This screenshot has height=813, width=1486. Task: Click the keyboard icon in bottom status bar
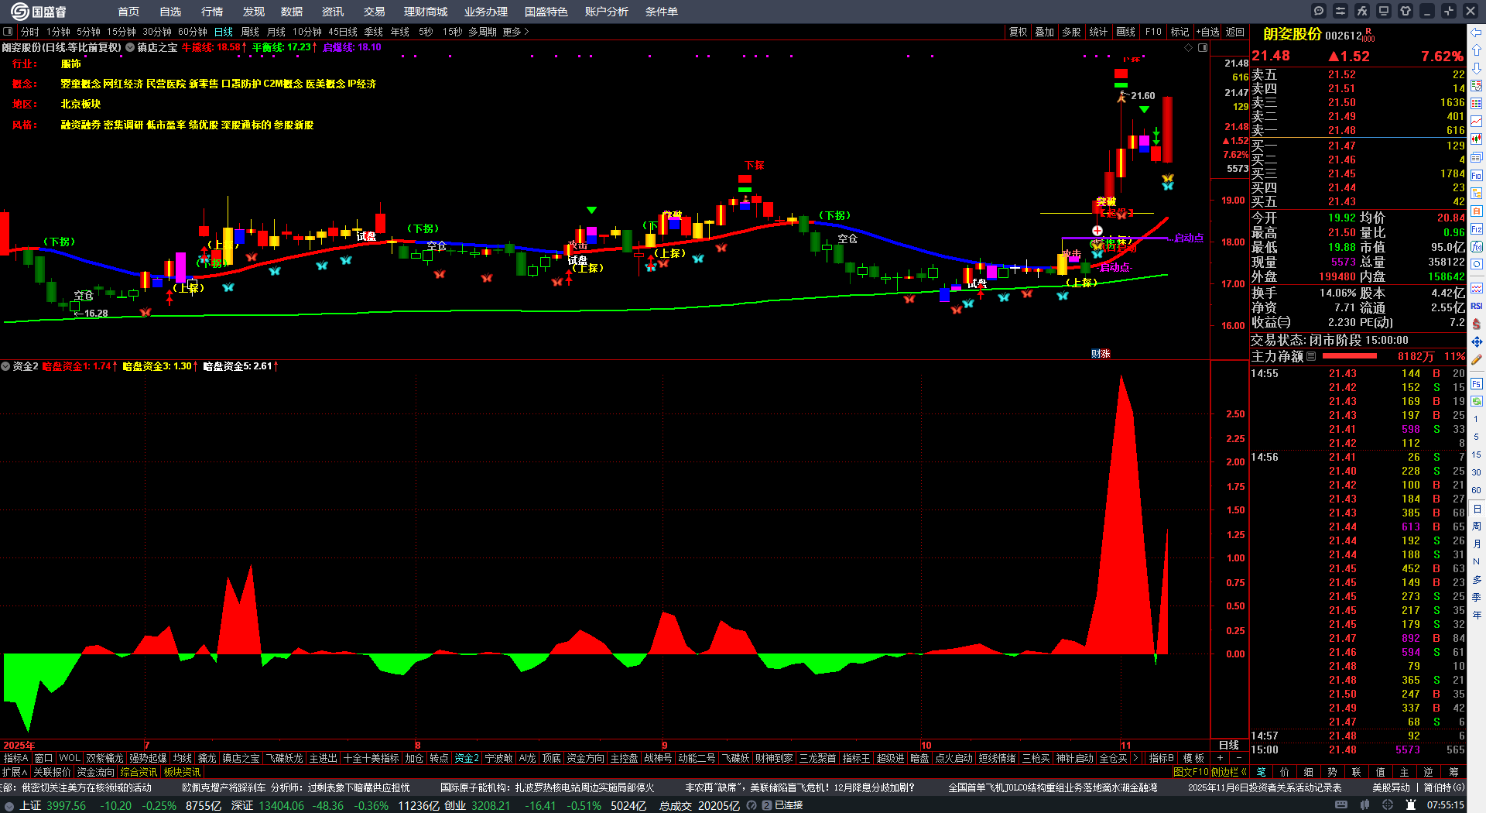pyautogui.click(x=1341, y=805)
